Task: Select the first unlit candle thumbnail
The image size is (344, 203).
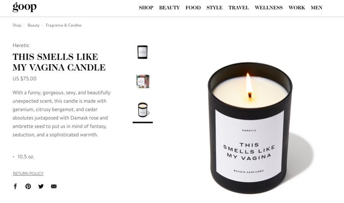Action: point(143,52)
